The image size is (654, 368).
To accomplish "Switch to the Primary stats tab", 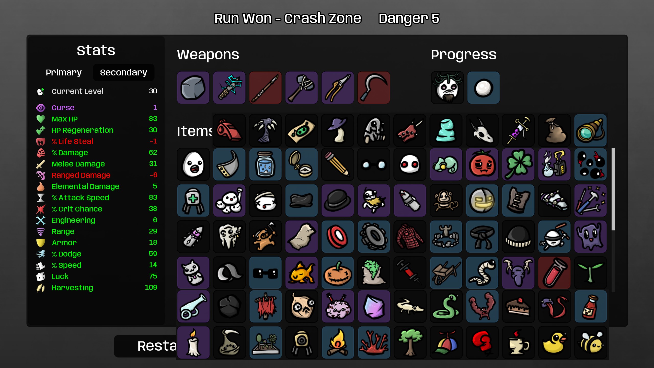I will pos(64,72).
